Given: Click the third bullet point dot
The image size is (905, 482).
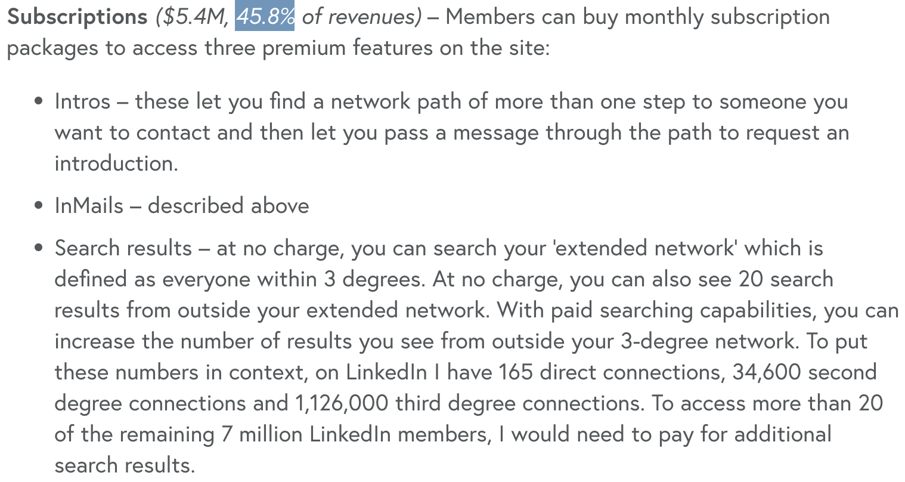Looking at the screenshot, I should [x=39, y=248].
